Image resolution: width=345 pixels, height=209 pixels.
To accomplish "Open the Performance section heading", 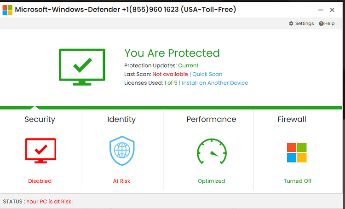I will [211, 119].
